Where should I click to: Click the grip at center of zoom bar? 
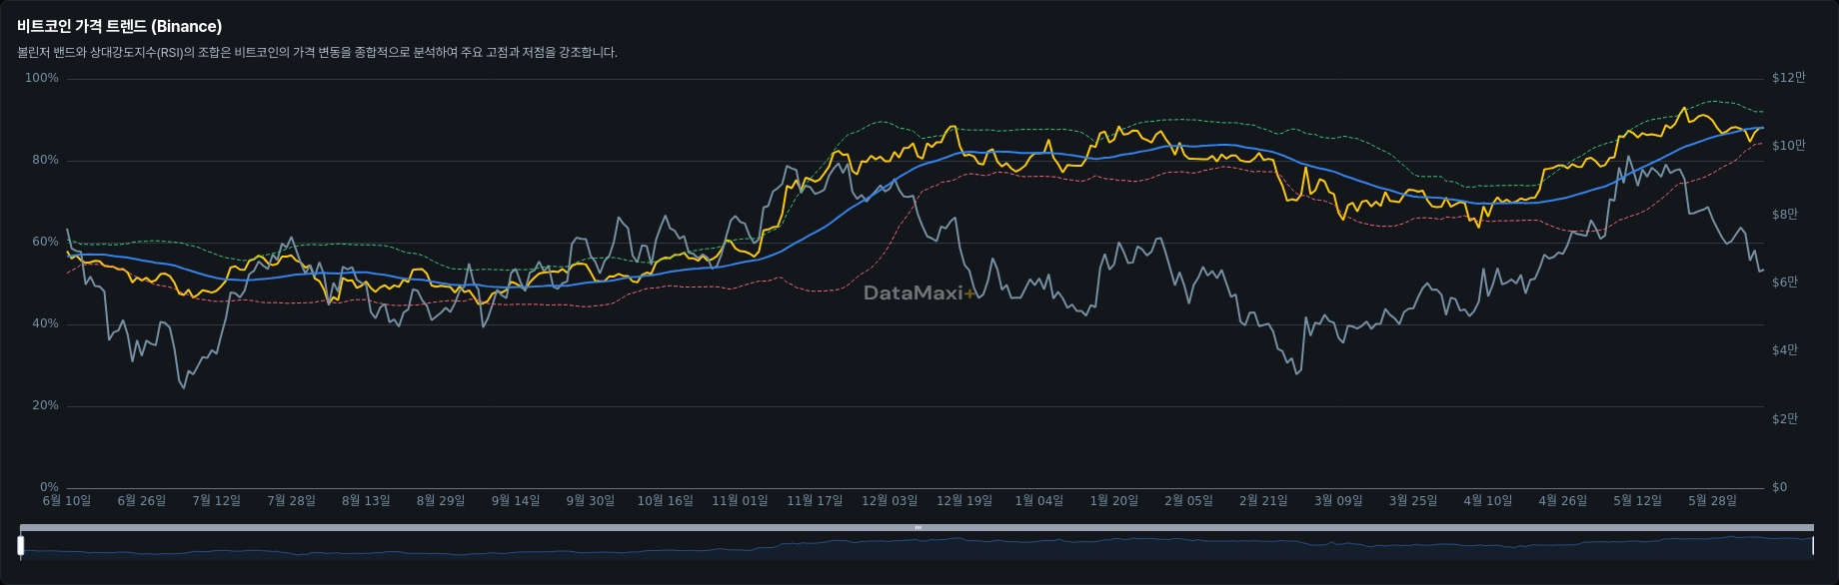pos(918,527)
